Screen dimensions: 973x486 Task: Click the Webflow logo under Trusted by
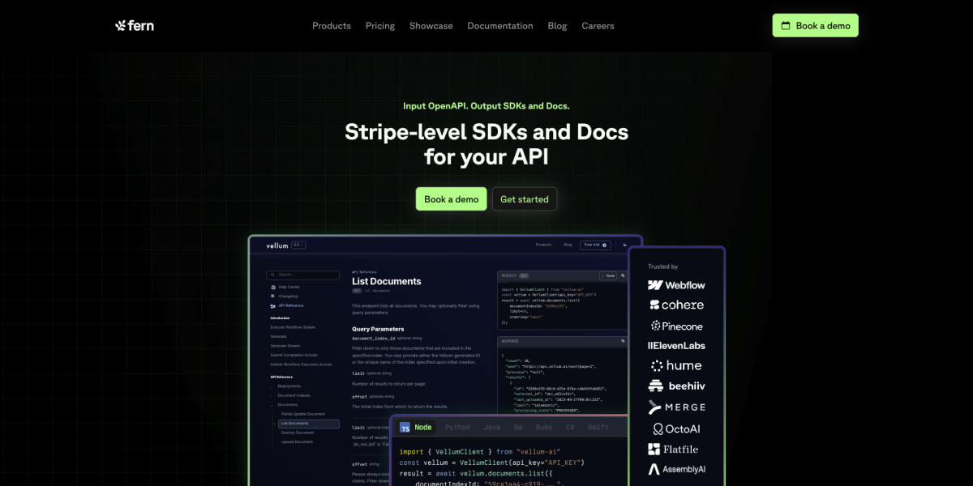pyautogui.click(x=676, y=285)
